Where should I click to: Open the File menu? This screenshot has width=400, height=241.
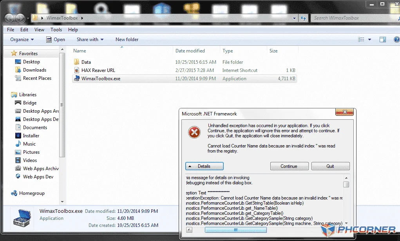click(11, 30)
